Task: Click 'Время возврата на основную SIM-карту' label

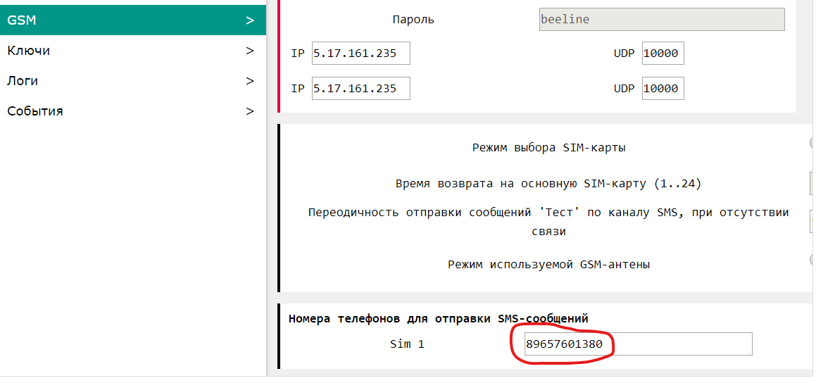Action: (x=548, y=184)
